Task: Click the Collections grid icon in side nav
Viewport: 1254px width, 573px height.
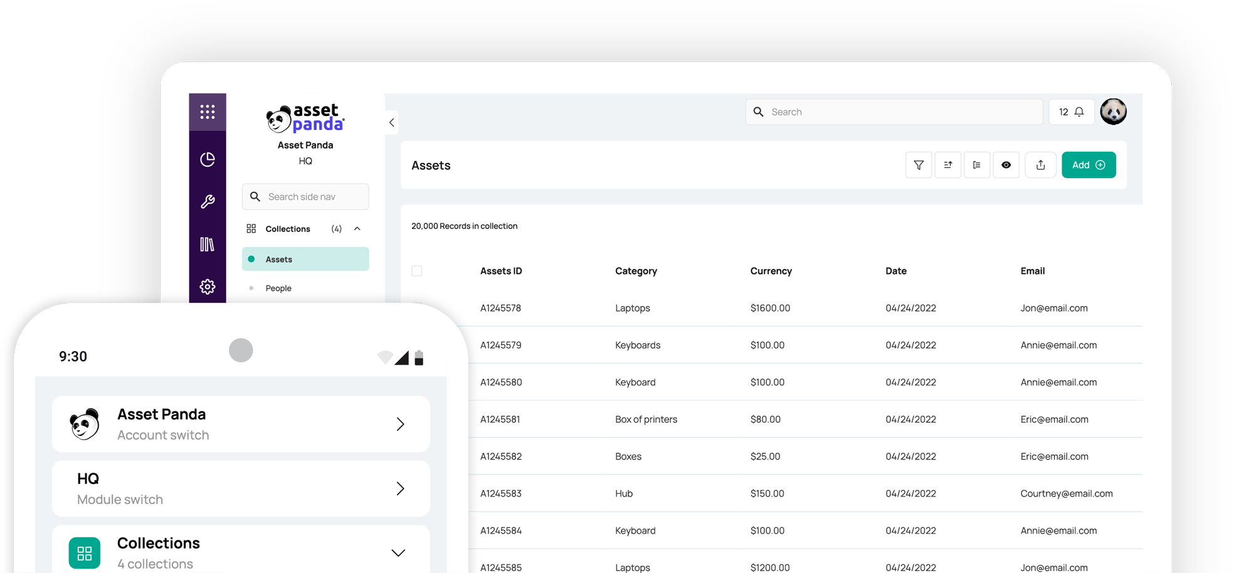Action: (x=251, y=229)
